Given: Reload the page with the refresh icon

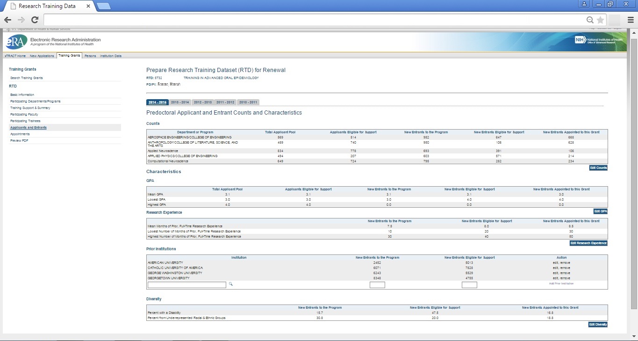Looking at the screenshot, I should [35, 20].
